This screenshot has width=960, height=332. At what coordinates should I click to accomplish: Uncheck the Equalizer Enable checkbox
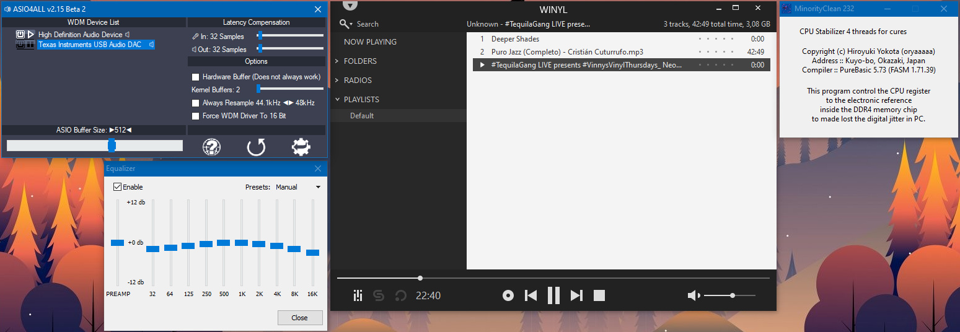click(x=117, y=186)
